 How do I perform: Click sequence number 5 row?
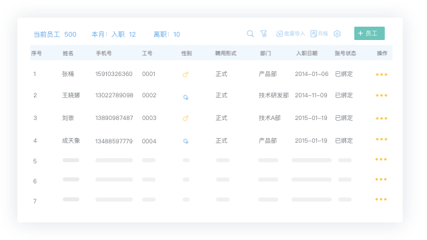(35, 161)
